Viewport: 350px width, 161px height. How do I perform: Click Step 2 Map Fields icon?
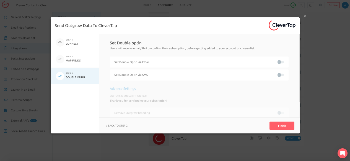[60, 59]
